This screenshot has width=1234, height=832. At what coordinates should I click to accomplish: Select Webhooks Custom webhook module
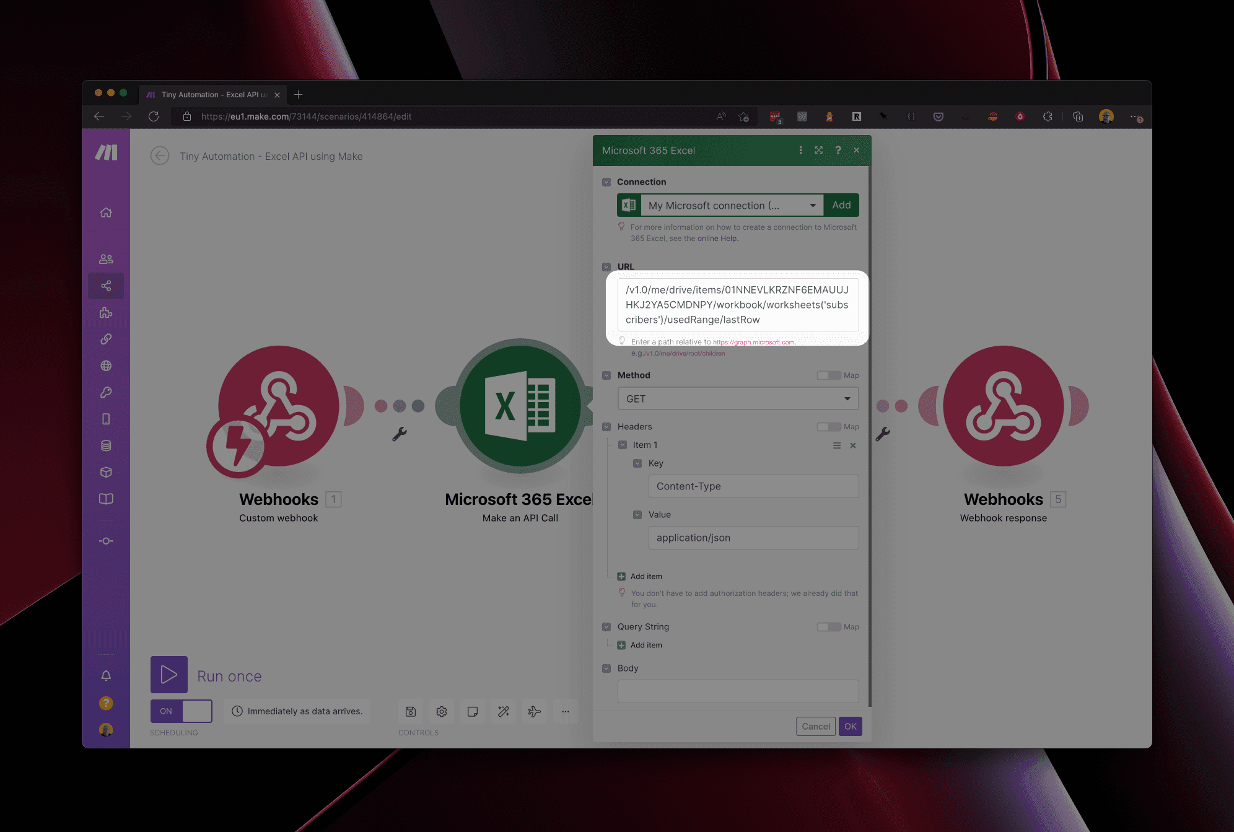(x=279, y=406)
